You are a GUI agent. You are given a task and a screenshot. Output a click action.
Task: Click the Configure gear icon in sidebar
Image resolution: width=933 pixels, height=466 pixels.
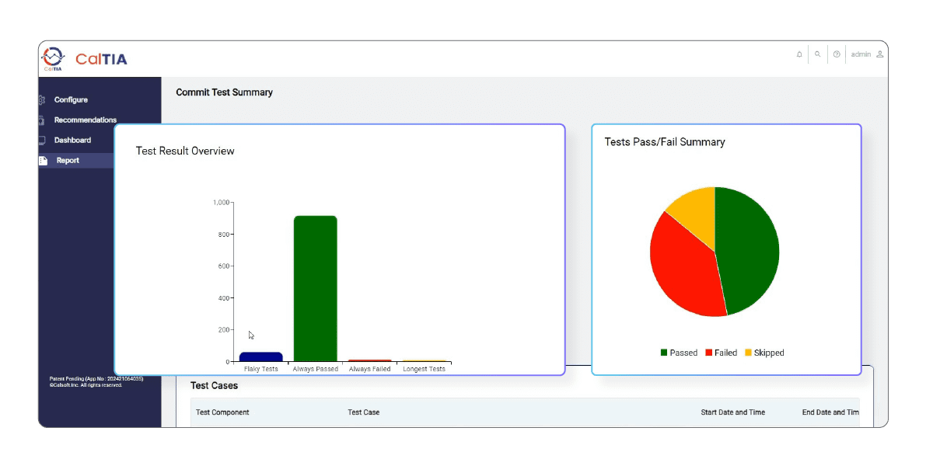click(42, 100)
